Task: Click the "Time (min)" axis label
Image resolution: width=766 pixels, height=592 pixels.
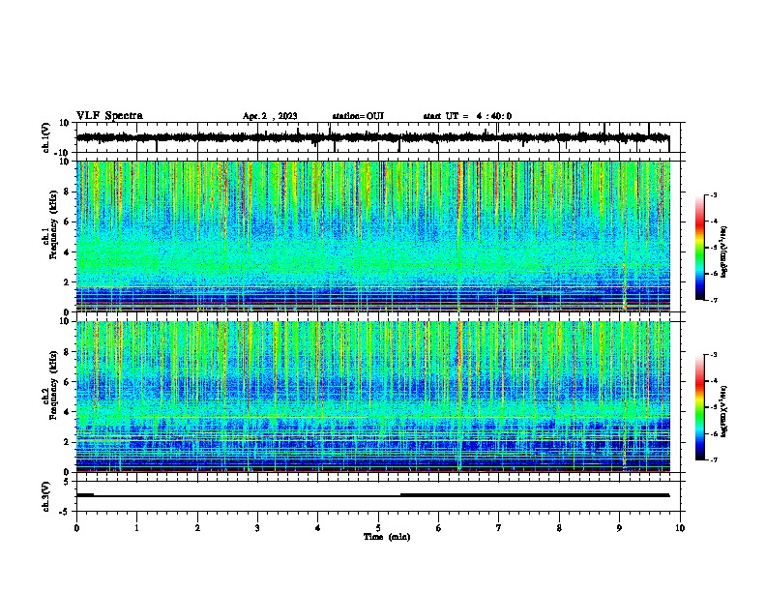Action: (x=387, y=537)
